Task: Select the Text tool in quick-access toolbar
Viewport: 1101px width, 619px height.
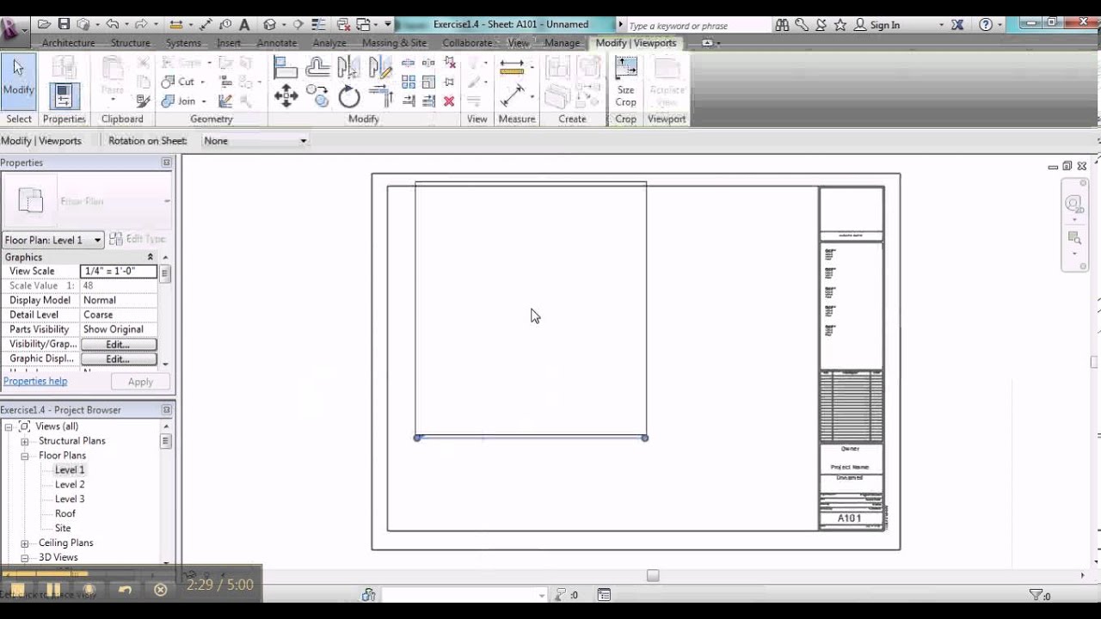Action: tap(244, 25)
